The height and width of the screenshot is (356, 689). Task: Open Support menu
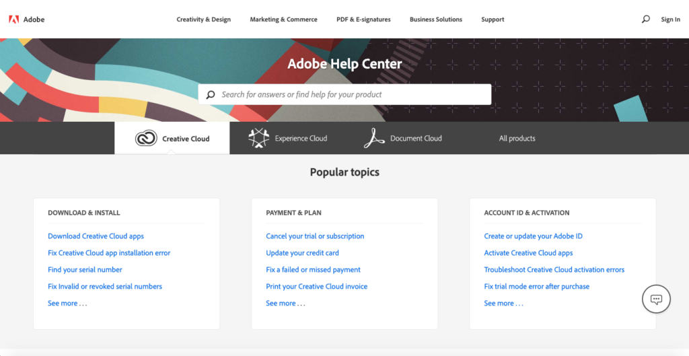coord(493,20)
